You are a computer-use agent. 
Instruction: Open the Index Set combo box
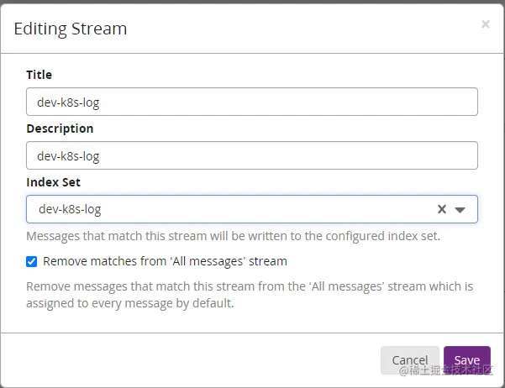click(252, 209)
